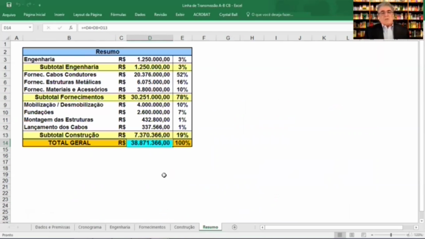Click the zoom slider handle
The image size is (425, 239).
coord(391,235)
